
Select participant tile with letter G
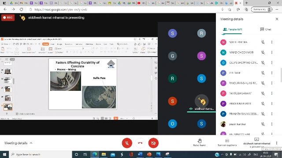click(172, 56)
